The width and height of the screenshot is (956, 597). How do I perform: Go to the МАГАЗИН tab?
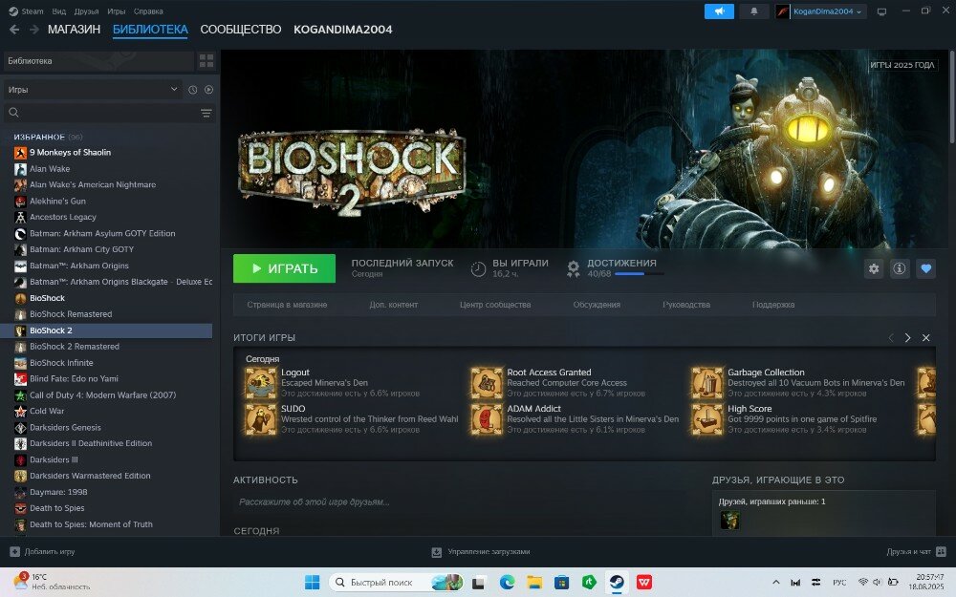74,30
